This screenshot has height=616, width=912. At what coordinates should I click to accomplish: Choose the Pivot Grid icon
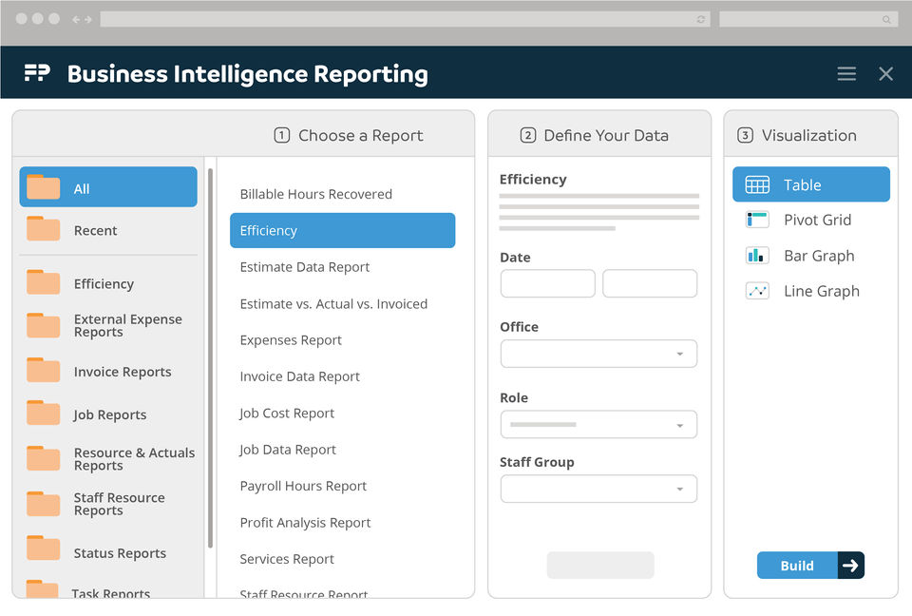tap(757, 220)
